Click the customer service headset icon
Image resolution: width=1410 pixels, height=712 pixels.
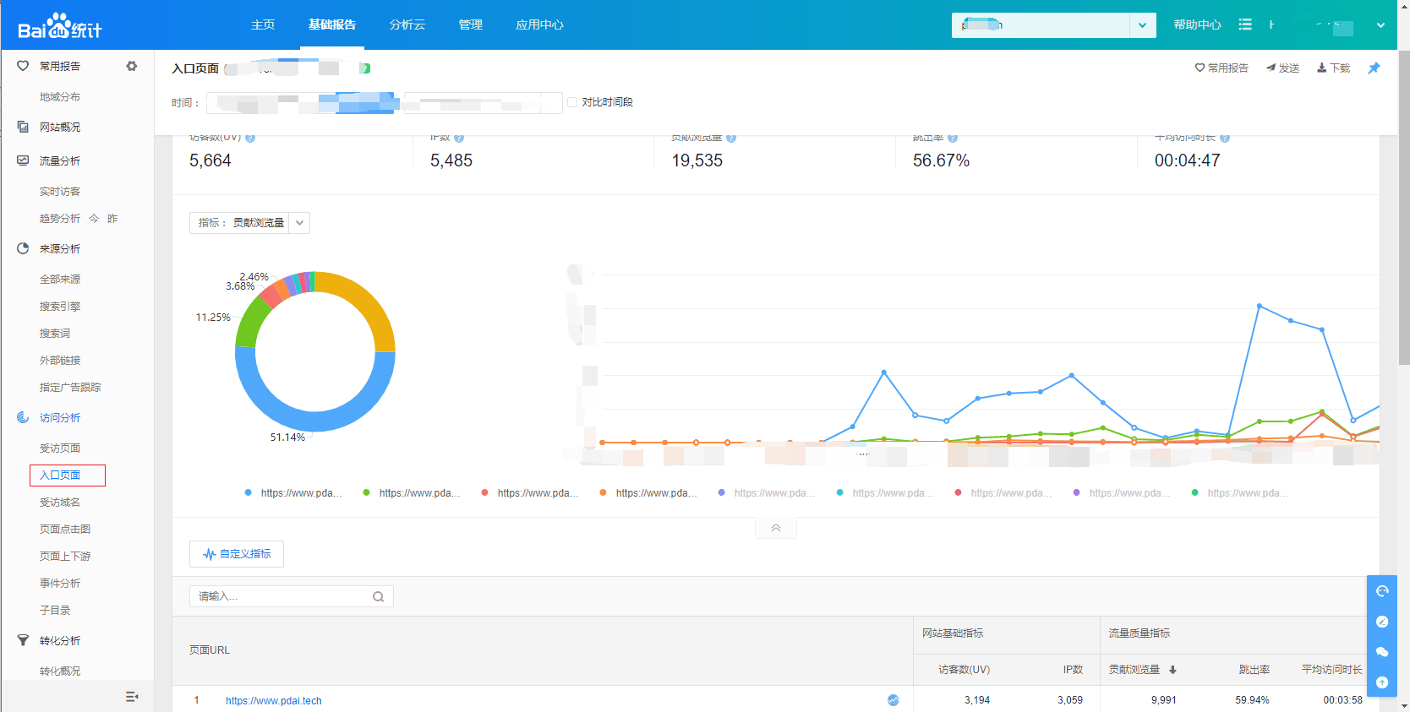pos(1382,591)
